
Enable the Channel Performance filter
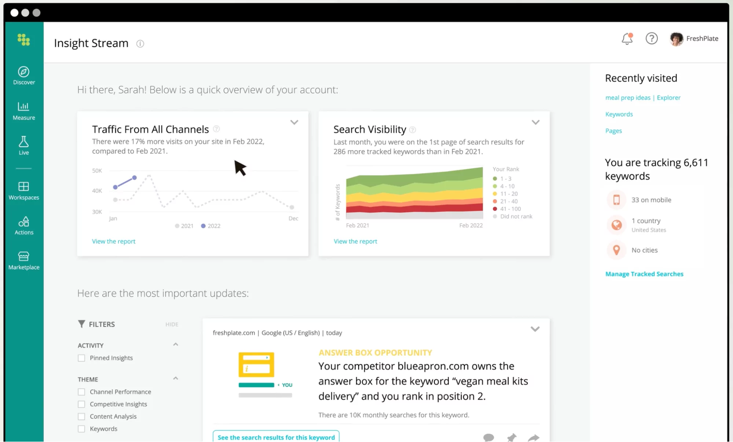[x=81, y=392]
